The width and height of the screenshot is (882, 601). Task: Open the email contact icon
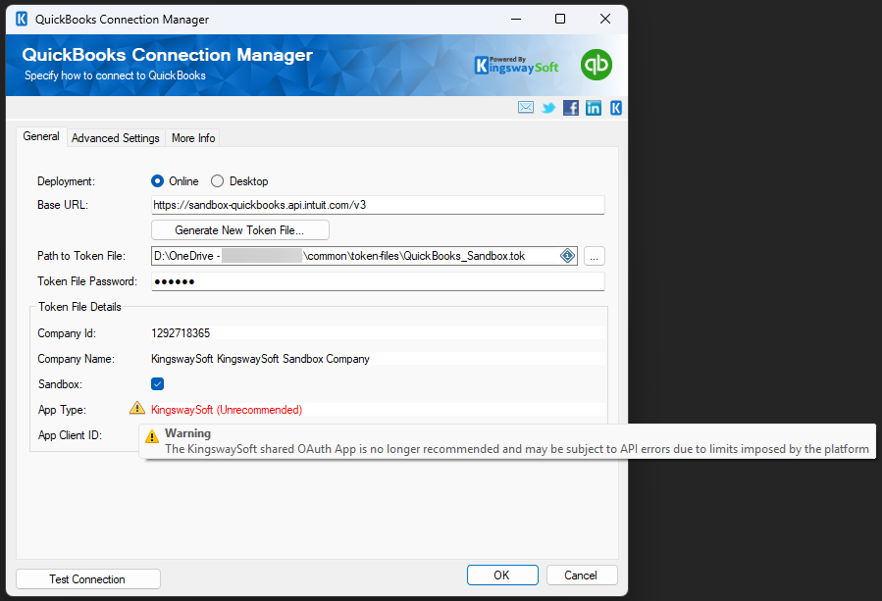click(x=526, y=108)
